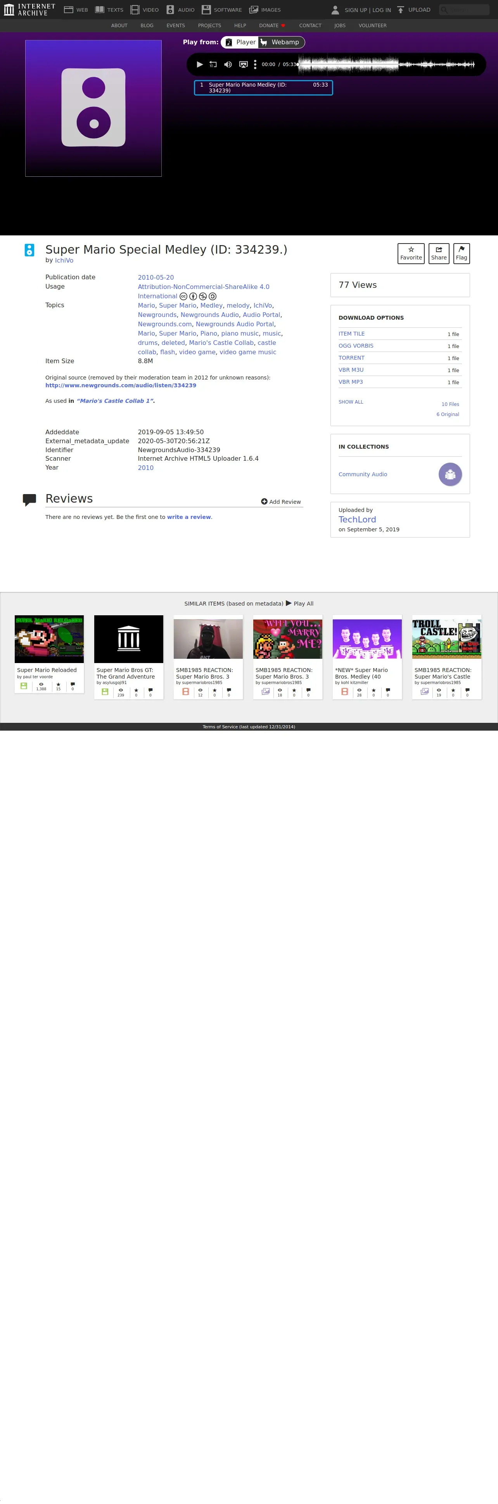Click the user account icon
Image resolution: width=498 pixels, height=1504 pixels.
pyautogui.click(x=335, y=10)
